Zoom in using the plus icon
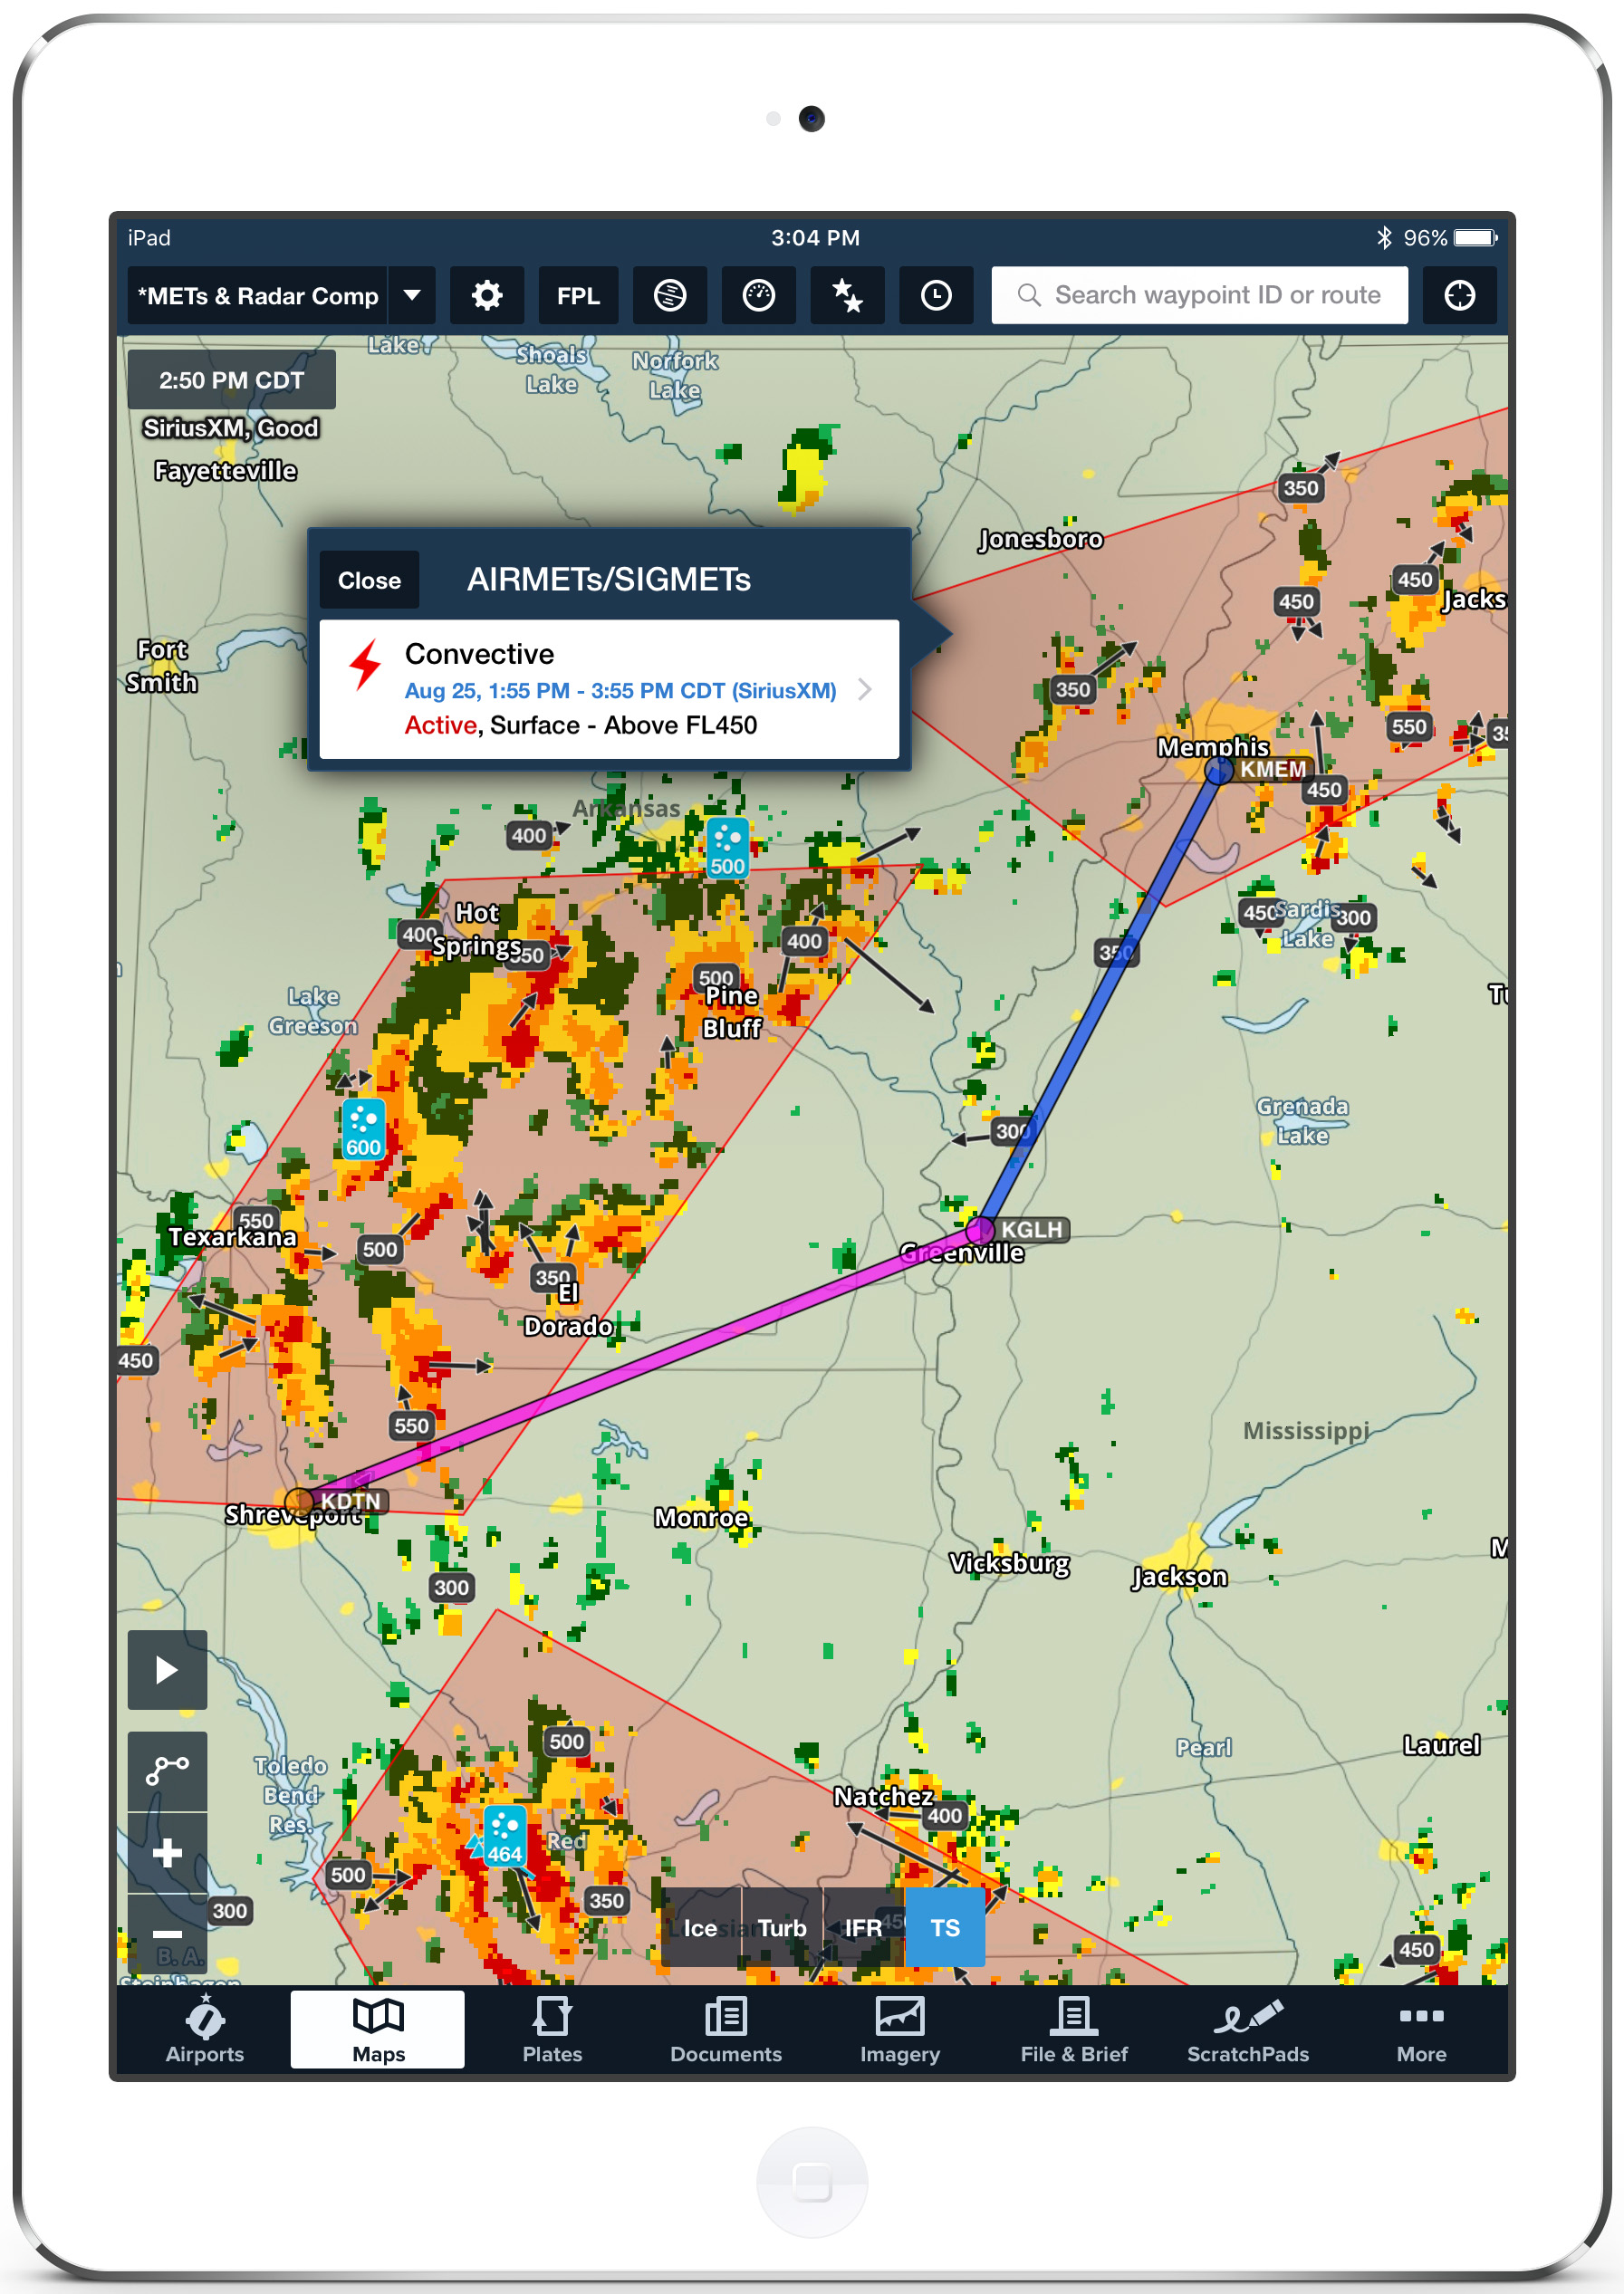Image resolution: width=1624 pixels, height=2294 pixels. point(167,1852)
